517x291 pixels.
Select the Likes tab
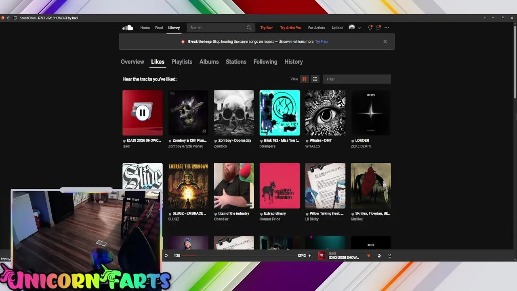[158, 62]
